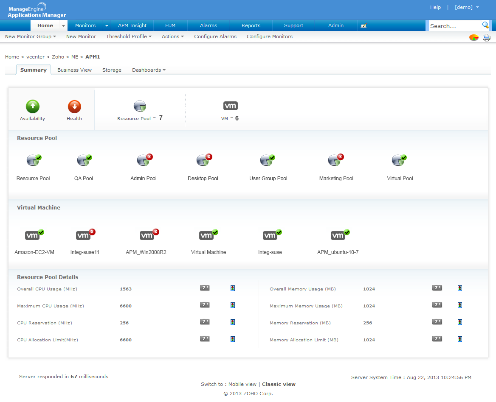Open 7-day report for Memory Allocation Limit
Screen dimensions: 496x402
point(437,338)
